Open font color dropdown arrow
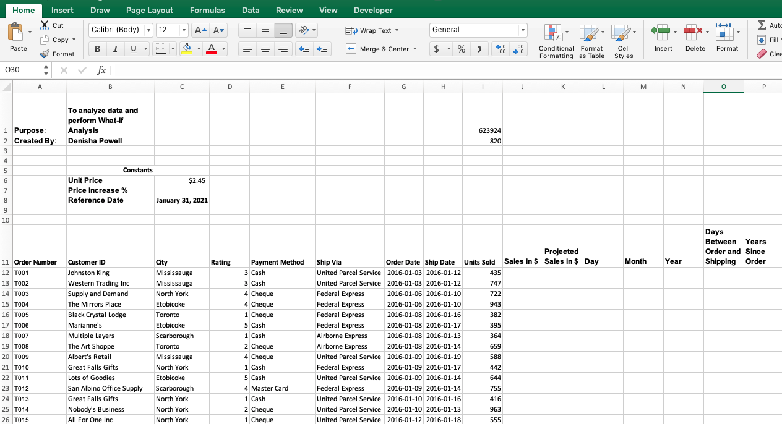This screenshot has height=424, width=782. pos(223,49)
